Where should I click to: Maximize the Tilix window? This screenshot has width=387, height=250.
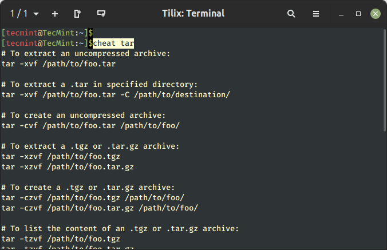click(358, 13)
